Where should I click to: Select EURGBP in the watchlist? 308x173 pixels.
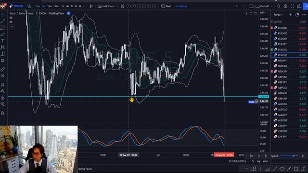(289, 39)
